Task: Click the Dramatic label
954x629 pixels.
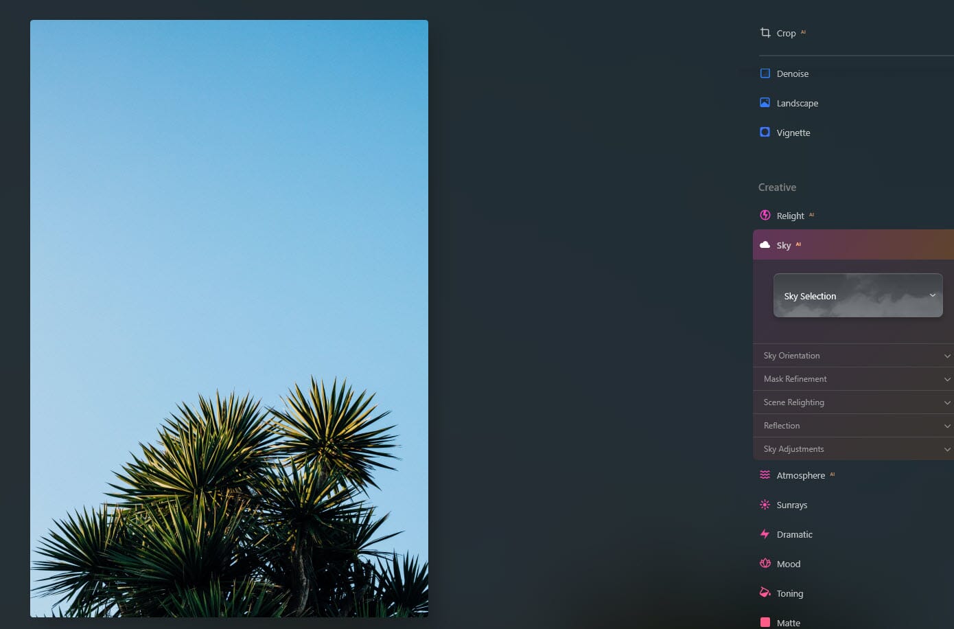Action: click(795, 534)
